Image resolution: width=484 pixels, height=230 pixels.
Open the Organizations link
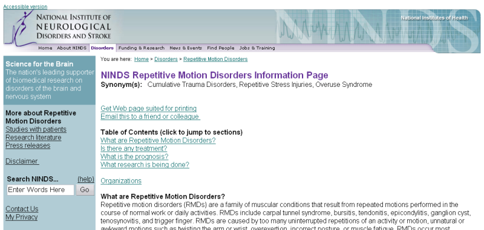pyautogui.click(x=121, y=180)
